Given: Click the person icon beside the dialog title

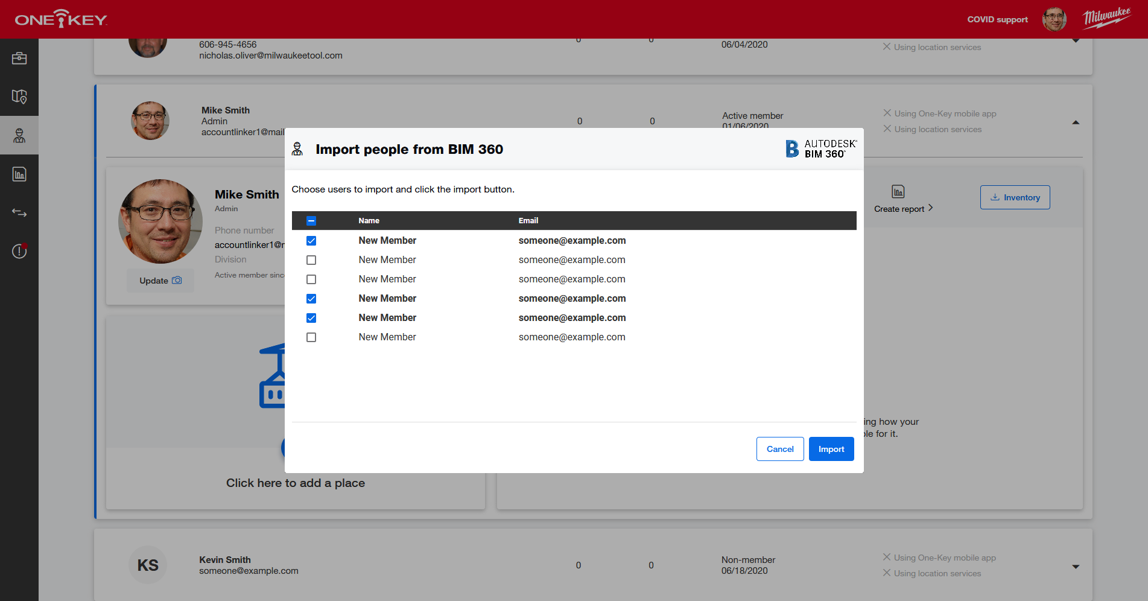Looking at the screenshot, I should pos(297,149).
